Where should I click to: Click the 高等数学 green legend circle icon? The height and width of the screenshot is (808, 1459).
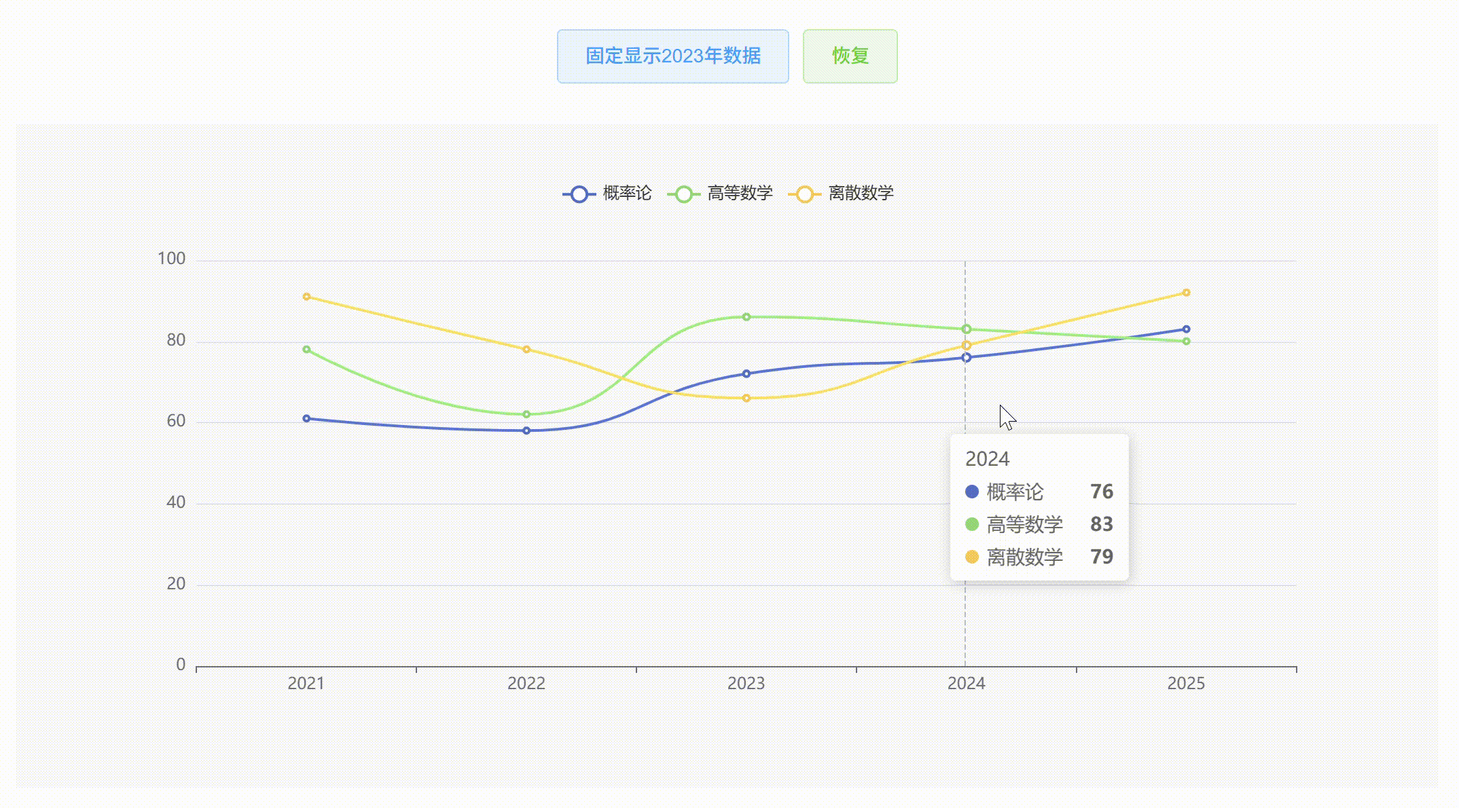684,195
